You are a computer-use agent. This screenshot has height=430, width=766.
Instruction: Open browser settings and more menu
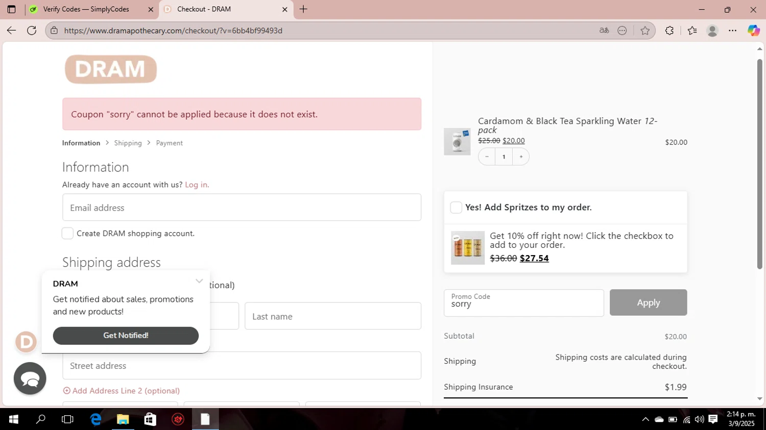click(733, 31)
